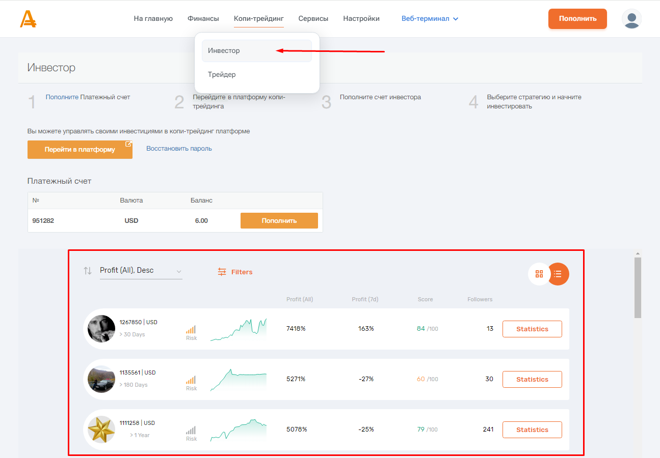This screenshot has width=660, height=458.
Task: Click risk bars icon for trader 1267850
Action: pyautogui.click(x=191, y=329)
